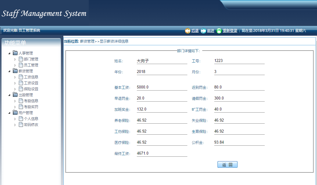Click the 最终工资 field showing 4671.0
This screenshot has width=317, height=185.
(x=162, y=153)
